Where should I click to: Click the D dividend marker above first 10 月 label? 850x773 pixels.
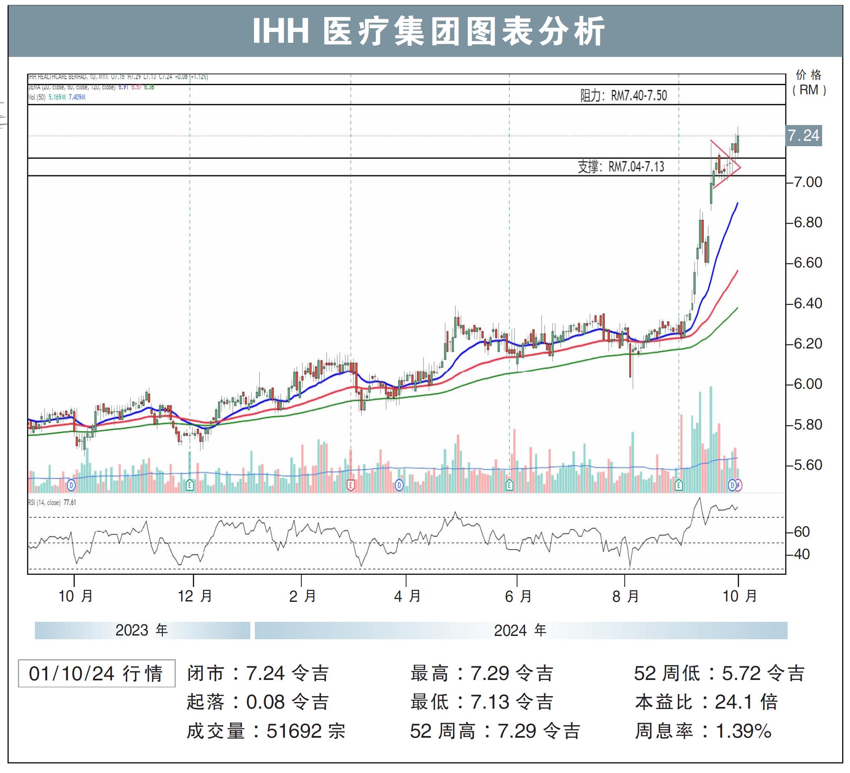pos(71,485)
